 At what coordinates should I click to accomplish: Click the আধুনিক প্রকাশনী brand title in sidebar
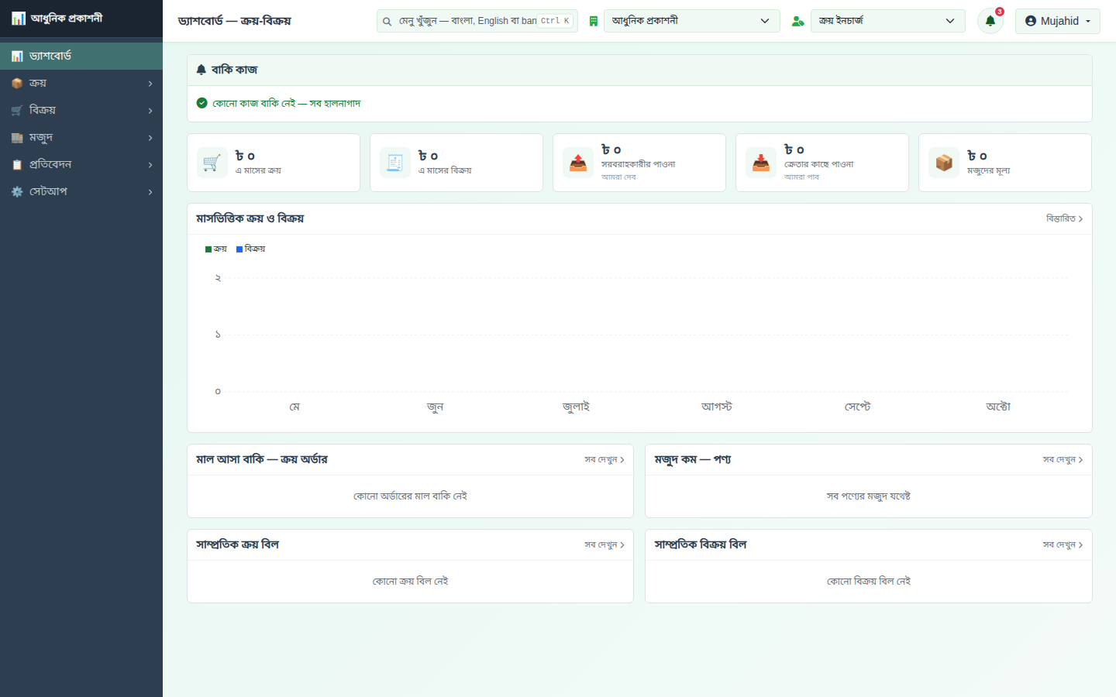pyautogui.click(x=67, y=18)
